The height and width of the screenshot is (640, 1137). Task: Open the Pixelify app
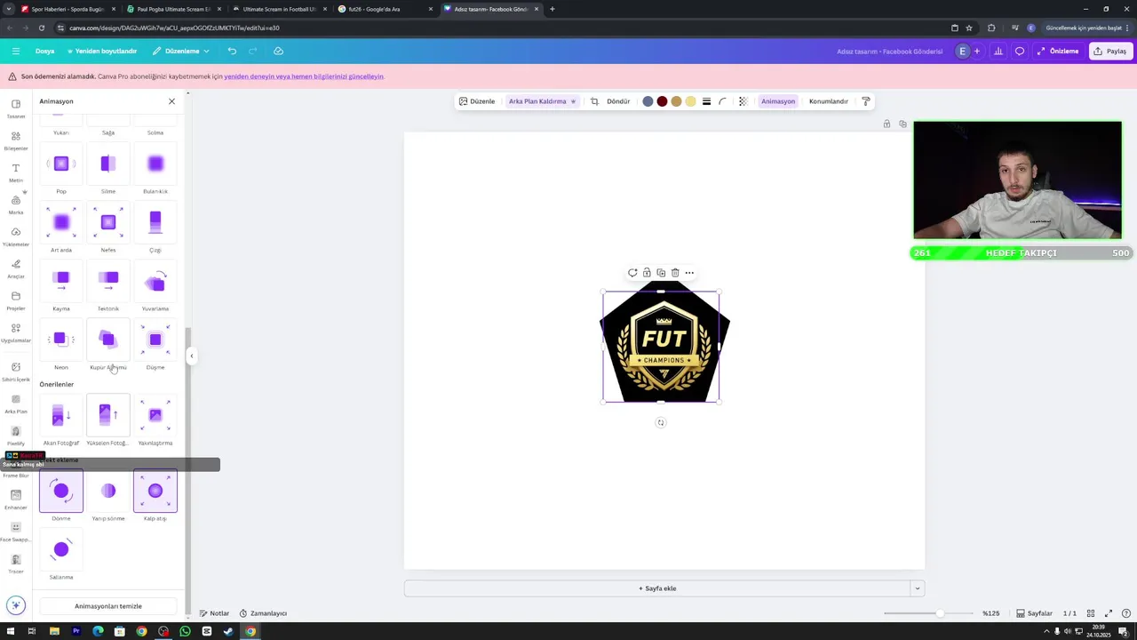click(16, 436)
